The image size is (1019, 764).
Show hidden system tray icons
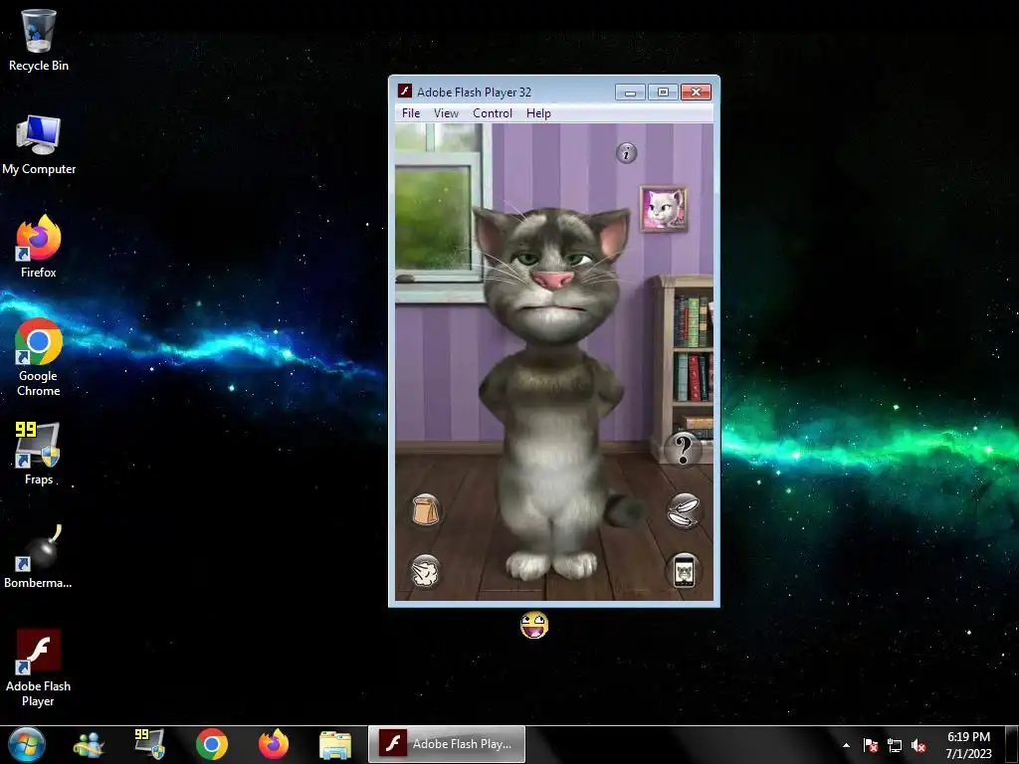[846, 745]
